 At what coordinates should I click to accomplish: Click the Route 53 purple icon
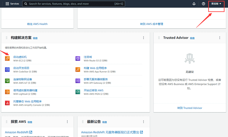point(78,58)
